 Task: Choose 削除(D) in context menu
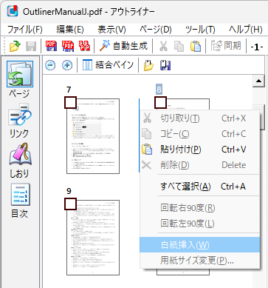[x=199, y=165]
